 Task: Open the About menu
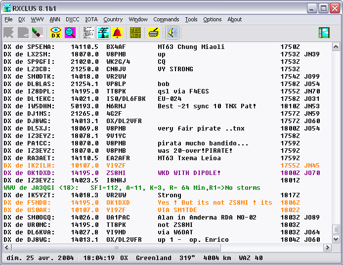pos(234,19)
